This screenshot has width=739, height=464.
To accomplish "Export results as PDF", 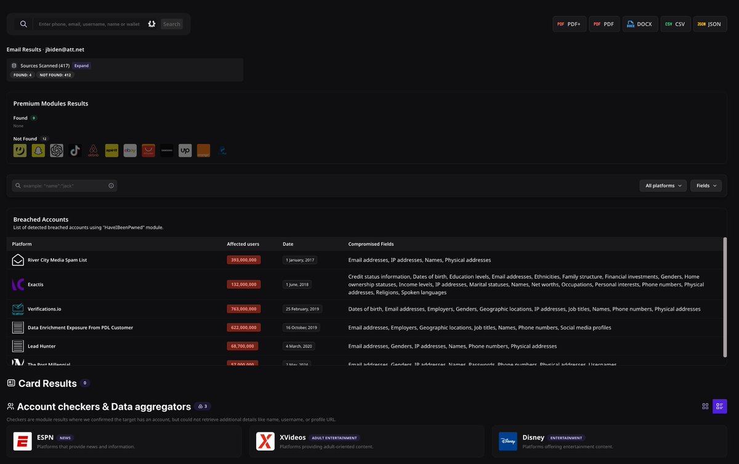I will click(604, 24).
